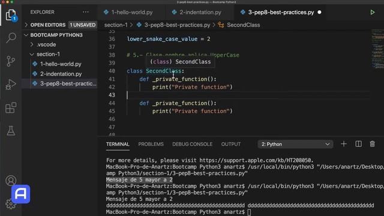Create a new terminal with plus icon
Screen dimensions: 384x216
pos(344,144)
